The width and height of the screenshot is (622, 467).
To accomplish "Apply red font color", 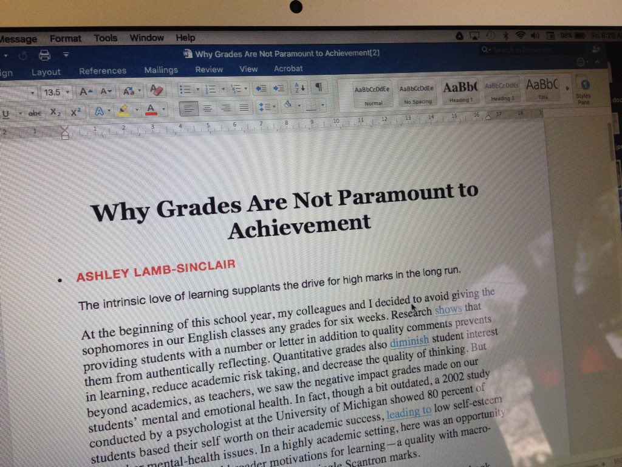I will click(x=151, y=109).
